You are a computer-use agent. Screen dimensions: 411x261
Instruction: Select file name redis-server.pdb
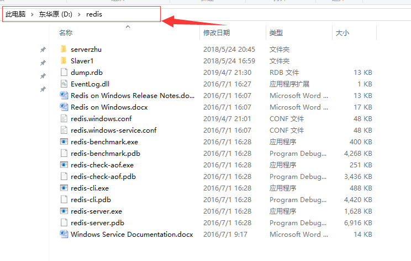pyautogui.click(x=97, y=222)
